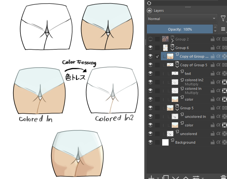The image size is (227, 179).
Task: Duplicate the current layer
Action: (x=165, y=177)
